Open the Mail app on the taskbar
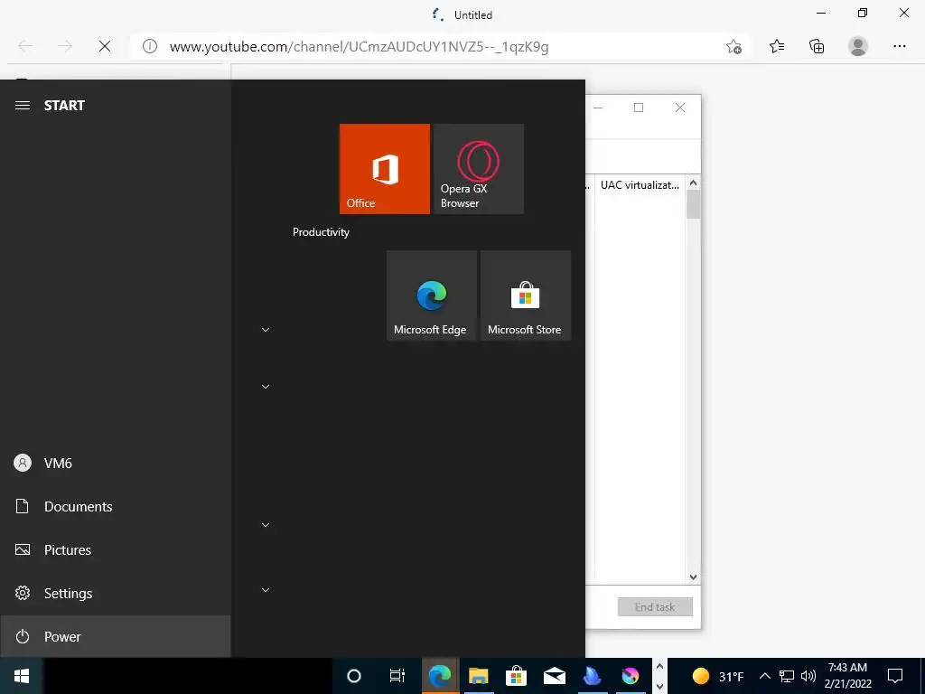Viewport: 925px width, 694px height. 555,676
